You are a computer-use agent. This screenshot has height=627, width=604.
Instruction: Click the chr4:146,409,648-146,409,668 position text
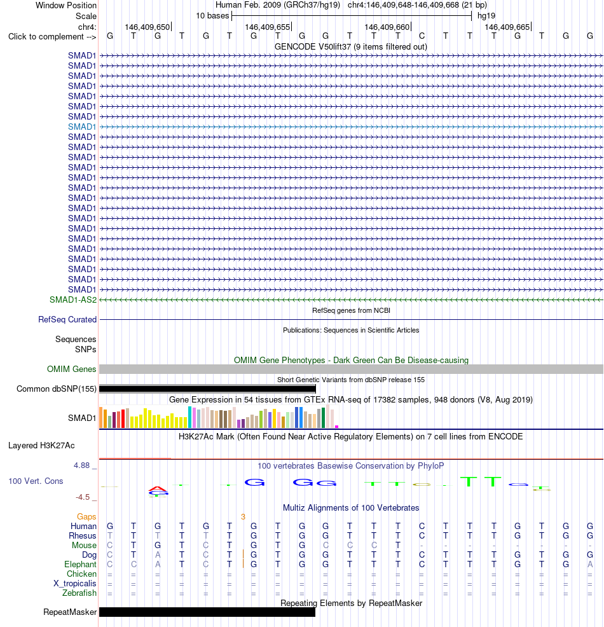click(x=417, y=5)
